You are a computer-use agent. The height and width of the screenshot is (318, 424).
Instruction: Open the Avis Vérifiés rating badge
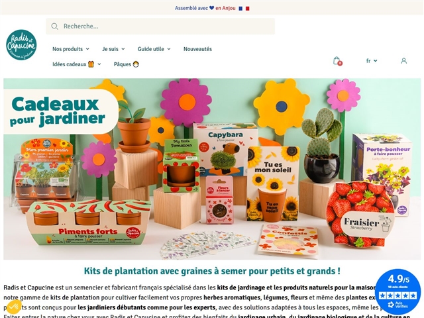(397, 292)
